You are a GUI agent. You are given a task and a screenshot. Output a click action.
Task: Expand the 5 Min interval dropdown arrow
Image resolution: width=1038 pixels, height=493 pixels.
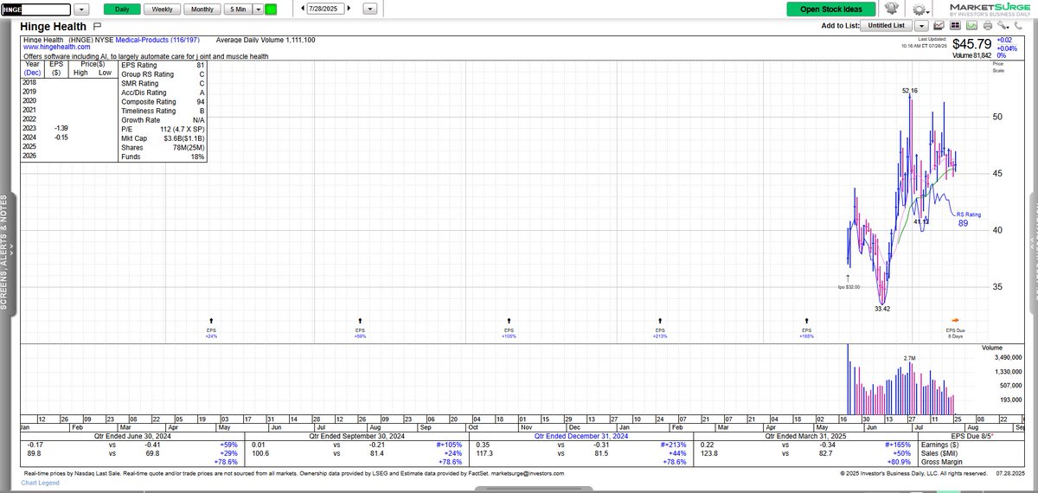point(258,9)
